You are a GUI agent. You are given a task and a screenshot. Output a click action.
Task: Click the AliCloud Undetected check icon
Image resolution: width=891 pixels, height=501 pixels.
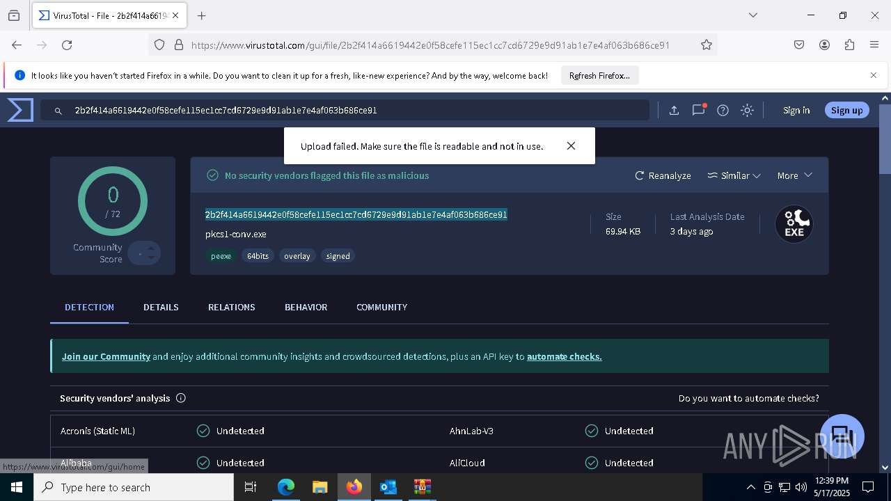point(592,463)
